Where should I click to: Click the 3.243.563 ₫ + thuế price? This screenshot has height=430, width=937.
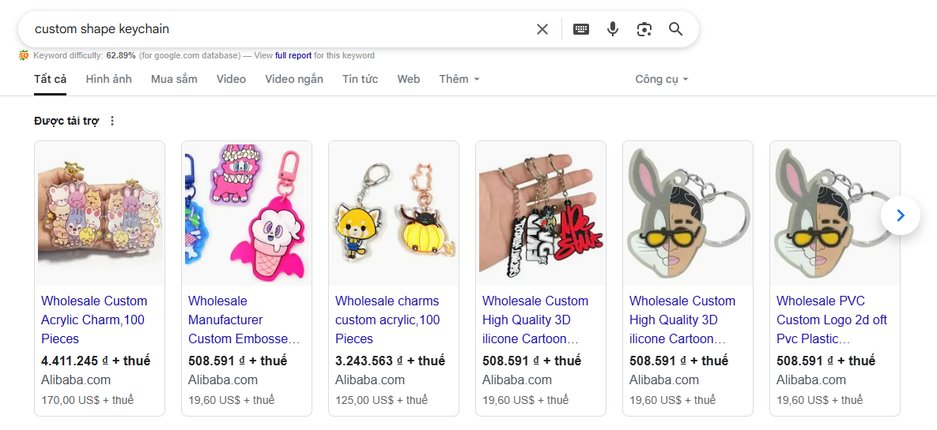pyautogui.click(x=390, y=361)
